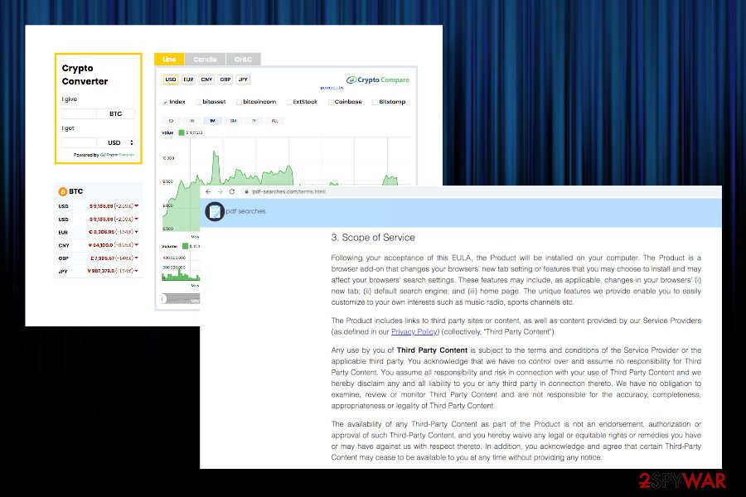Switch to the OHLC chart tab
Image resolution: width=746 pixels, height=497 pixels.
(x=243, y=60)
